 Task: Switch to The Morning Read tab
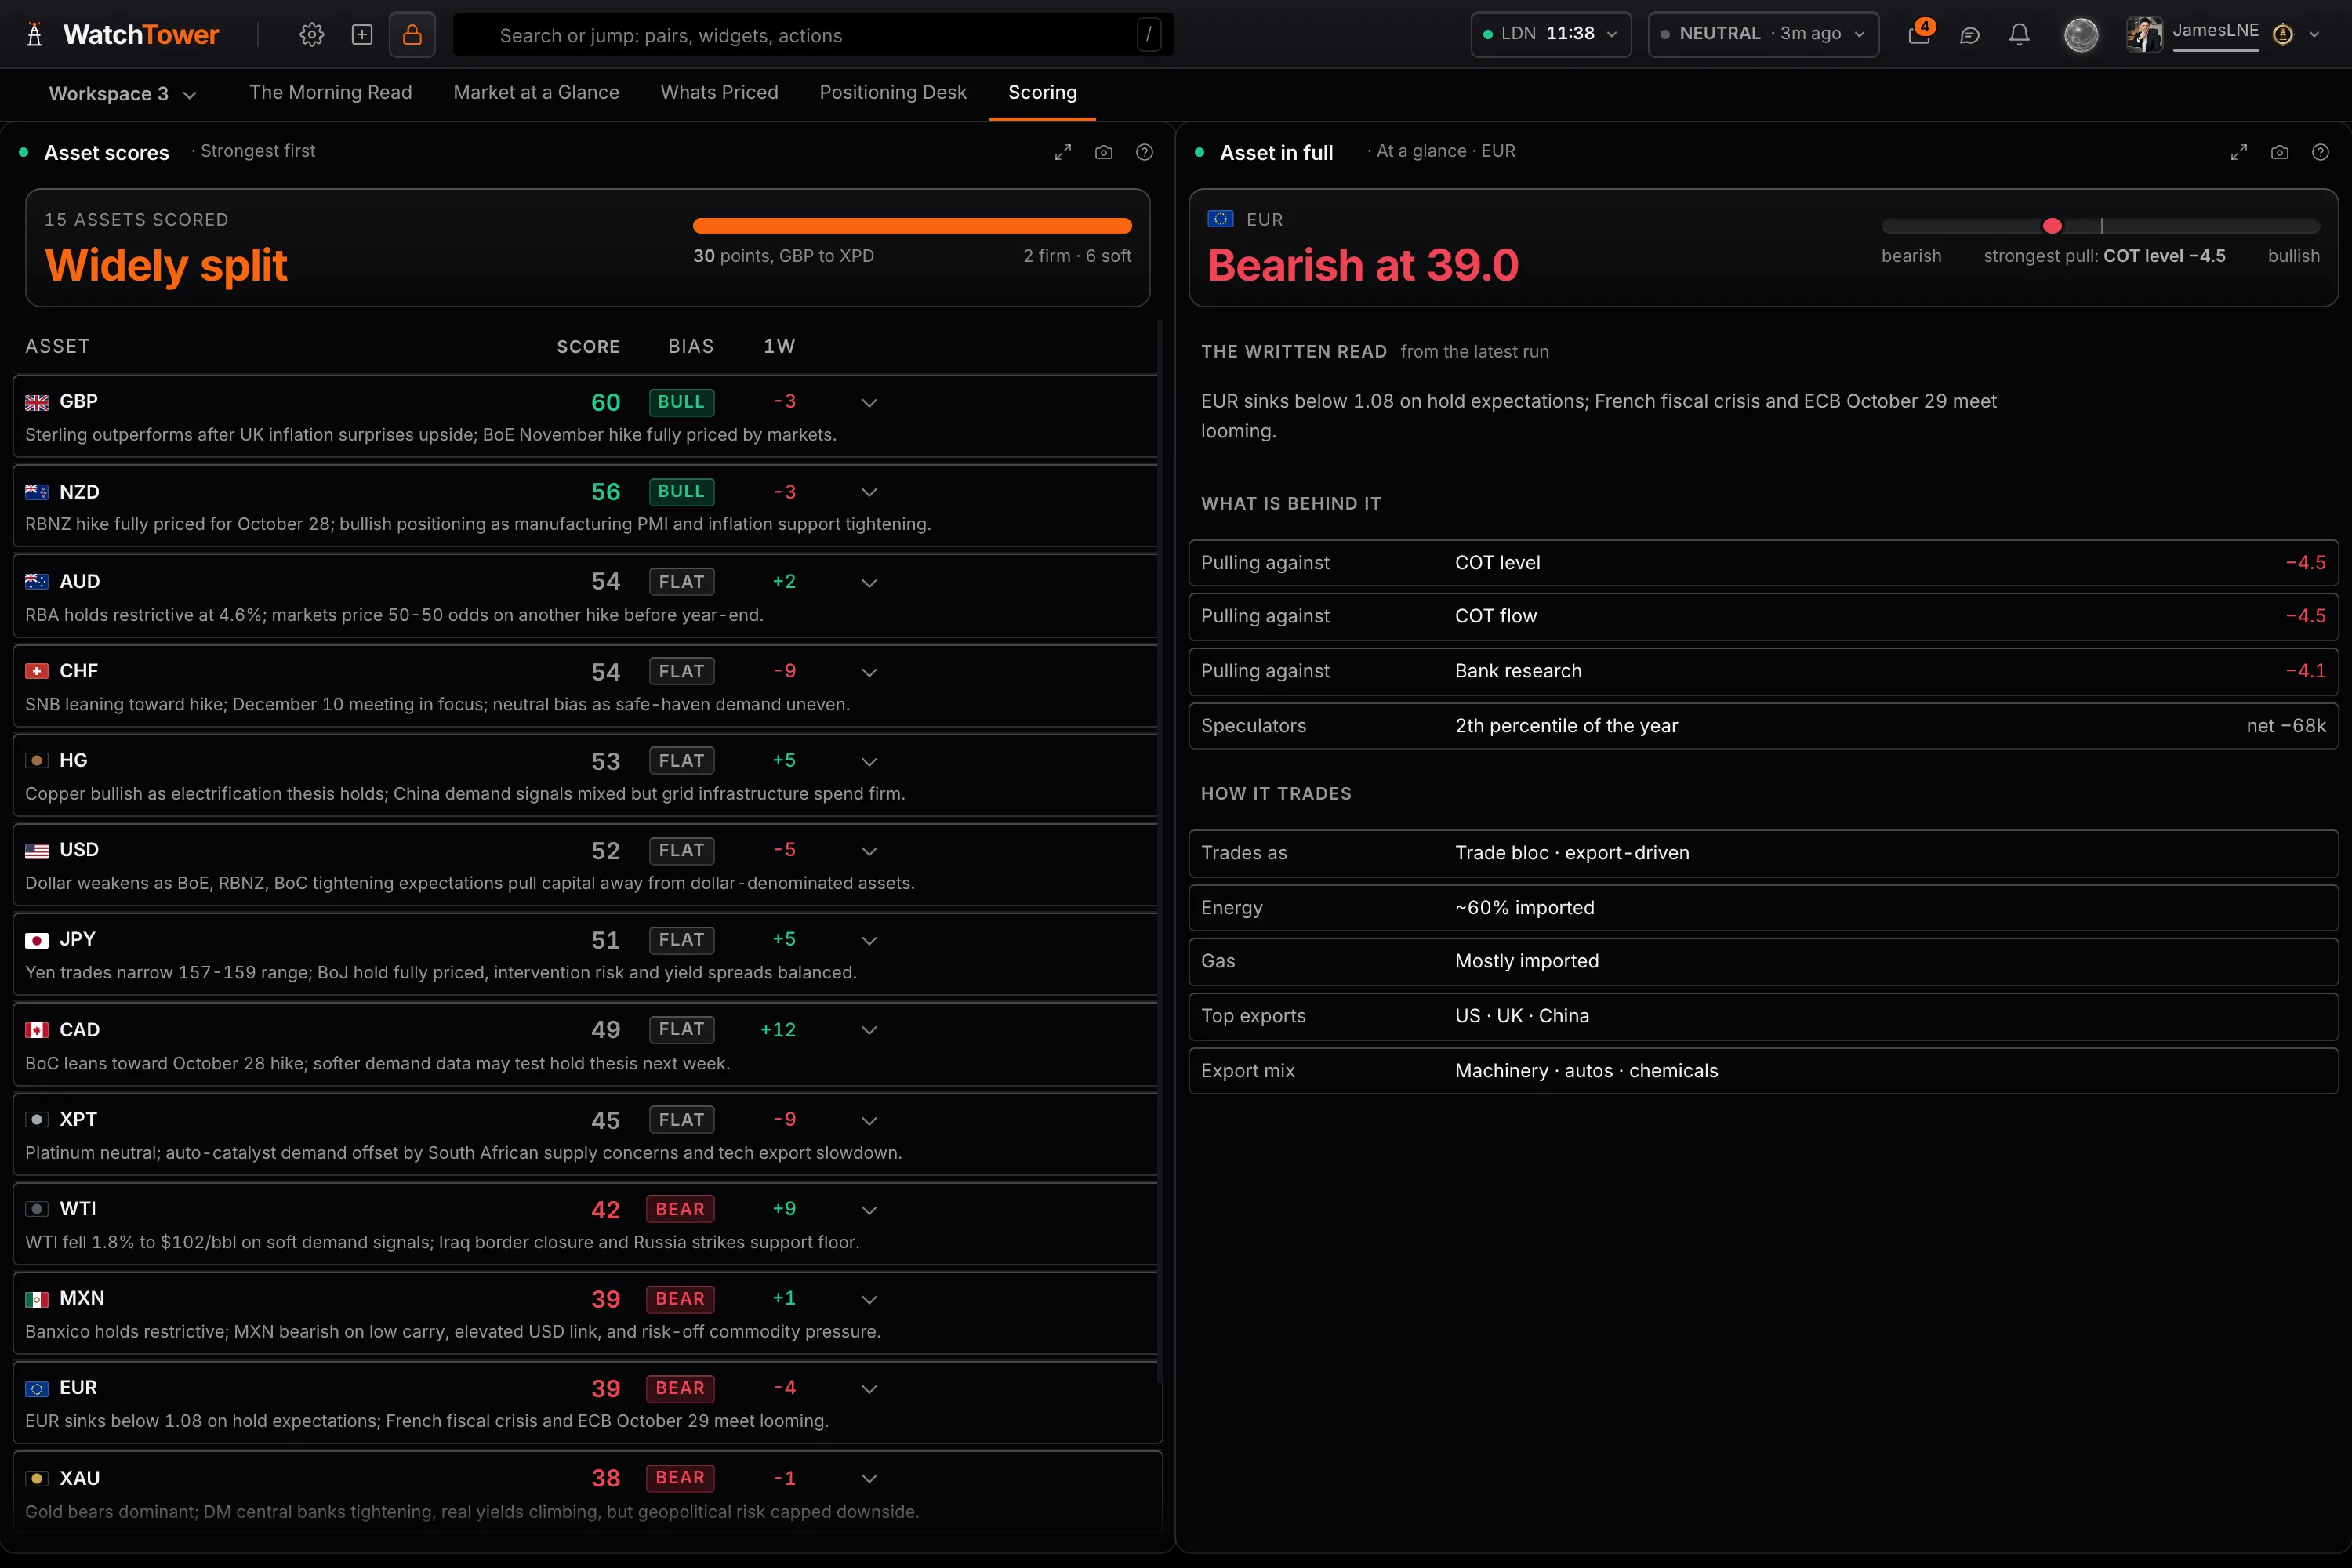[x=330, y=92]
